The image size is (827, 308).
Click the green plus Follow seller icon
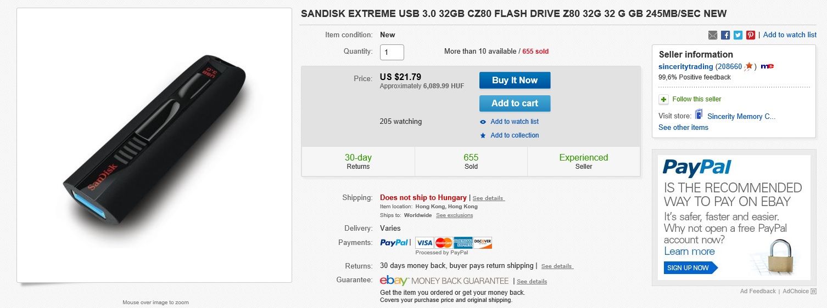tap(663, 99)
